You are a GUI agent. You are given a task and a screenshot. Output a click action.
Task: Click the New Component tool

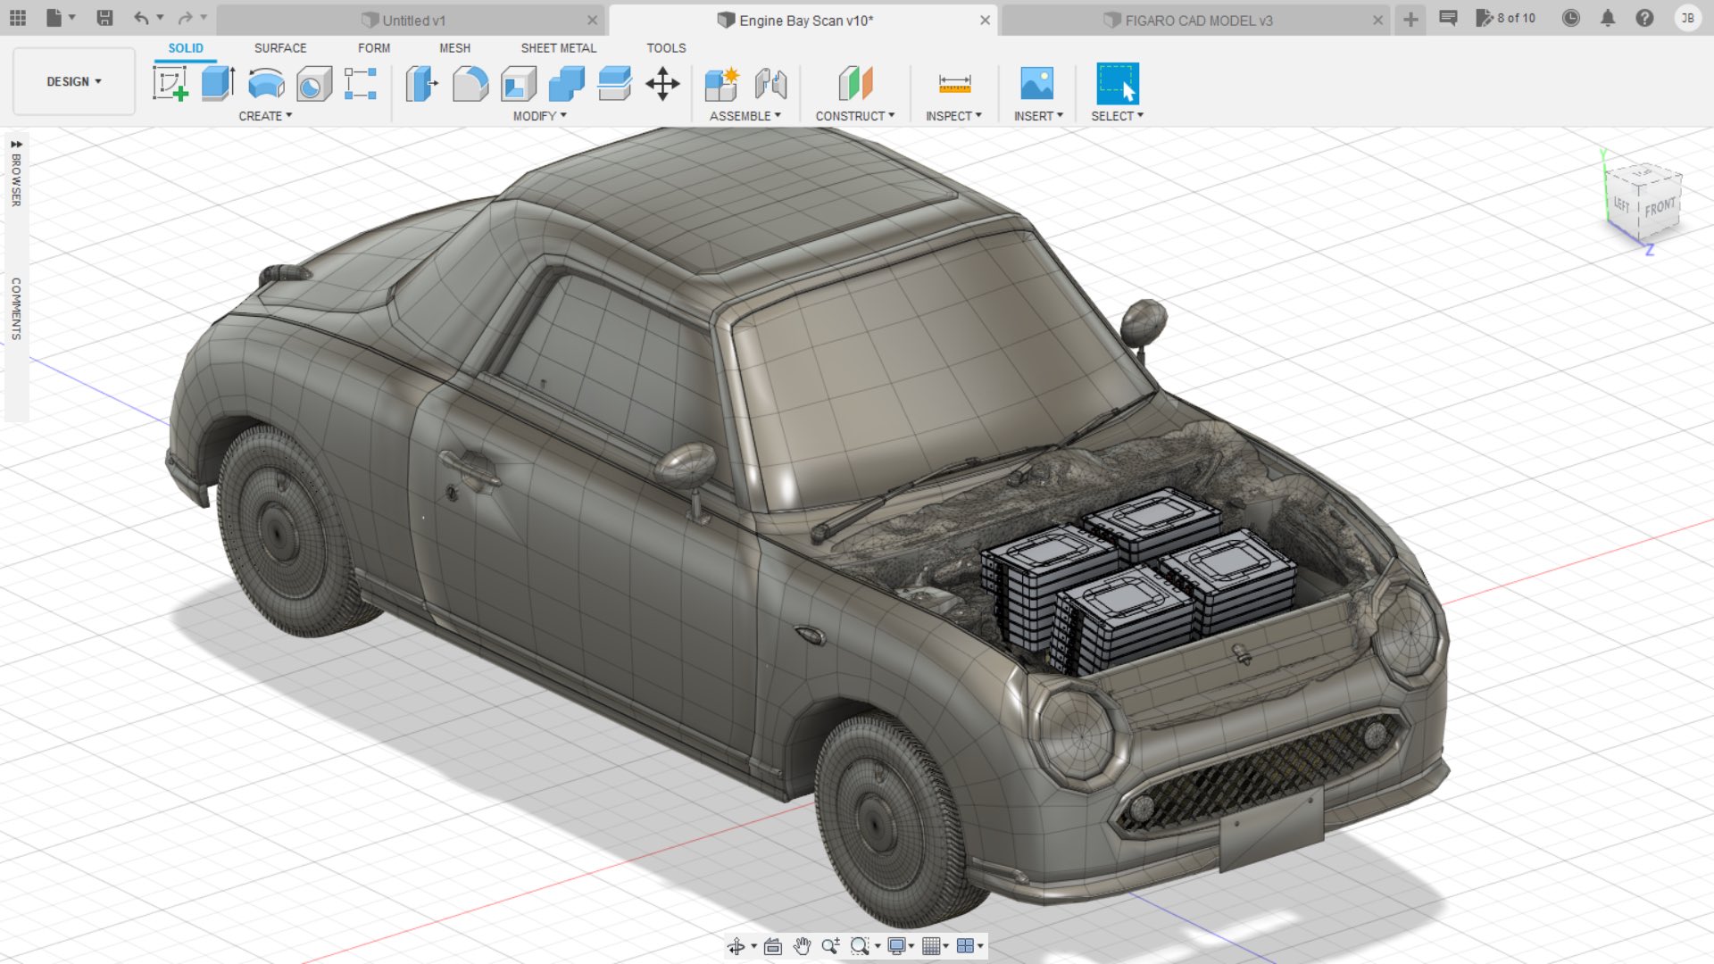(721, 84)
